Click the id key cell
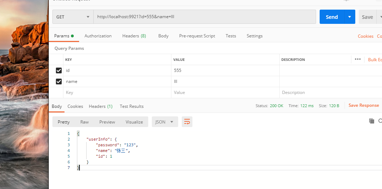The image size is (382, 189). [117, 70]
